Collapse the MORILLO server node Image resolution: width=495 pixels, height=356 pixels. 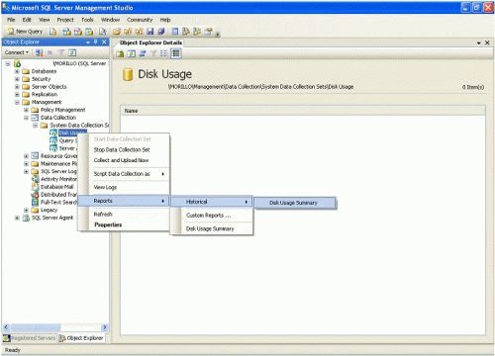click(x=8, y=63)
